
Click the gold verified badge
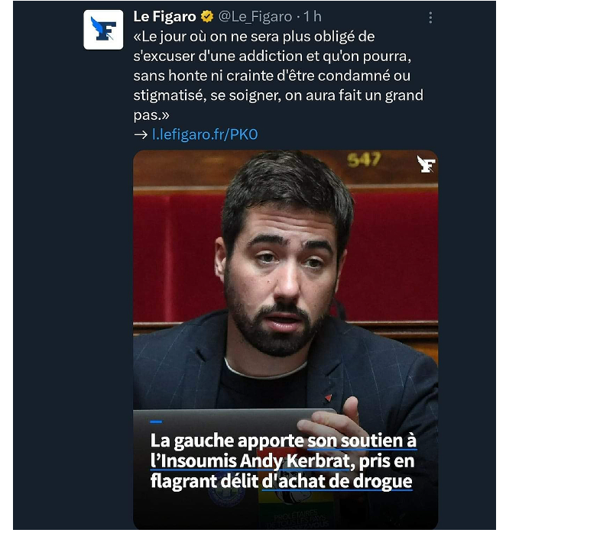point(207,16)
